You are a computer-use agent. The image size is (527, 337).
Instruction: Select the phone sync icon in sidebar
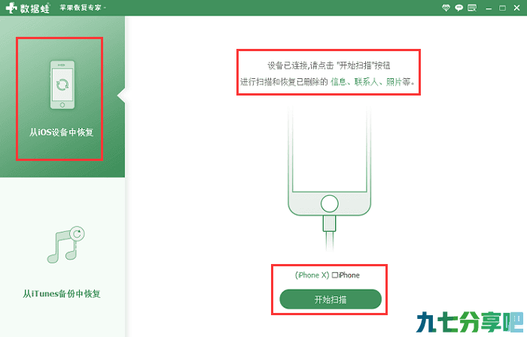point(62,84)
